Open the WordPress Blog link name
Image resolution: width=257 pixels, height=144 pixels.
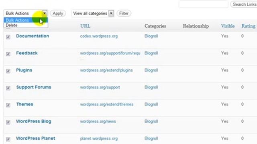(34, 121)
